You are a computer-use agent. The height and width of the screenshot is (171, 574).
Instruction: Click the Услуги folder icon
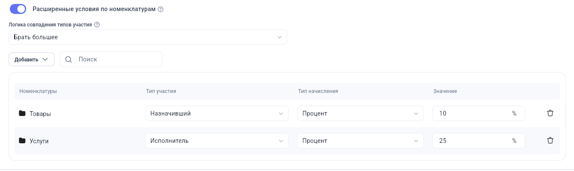[x=22, y=140]
